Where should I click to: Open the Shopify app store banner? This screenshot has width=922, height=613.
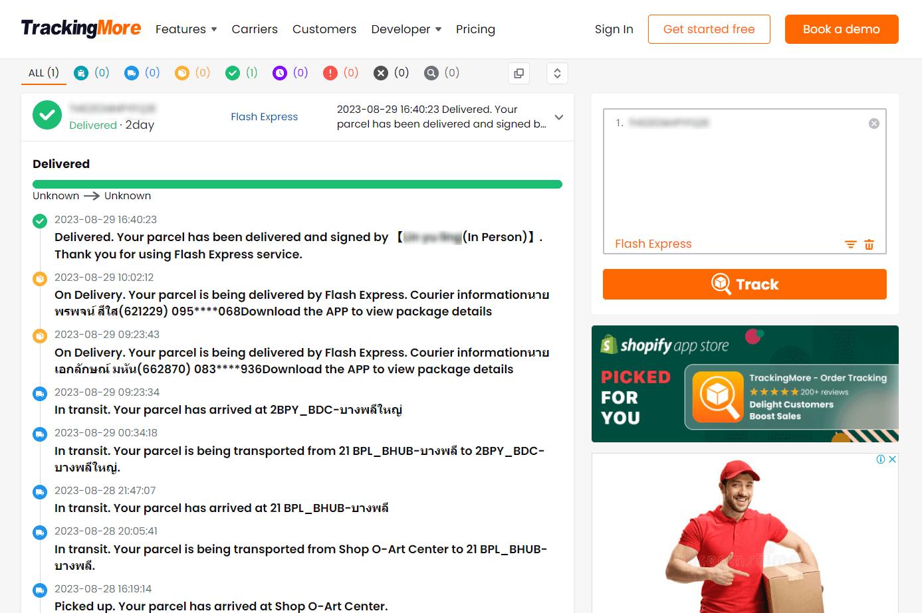point(745,384)
